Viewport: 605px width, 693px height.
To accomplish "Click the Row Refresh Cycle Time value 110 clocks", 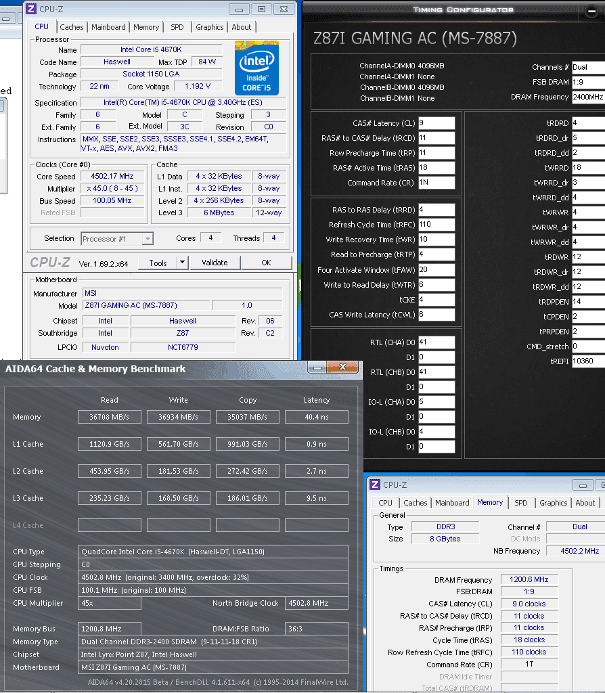I will 529,652.
